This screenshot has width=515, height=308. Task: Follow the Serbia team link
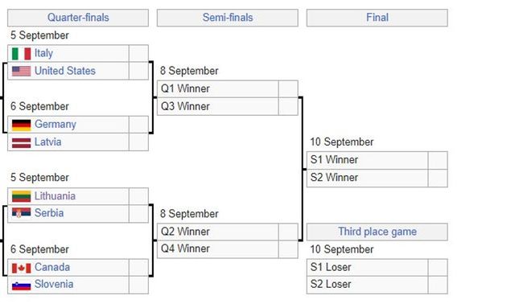[x=49, y=213]
